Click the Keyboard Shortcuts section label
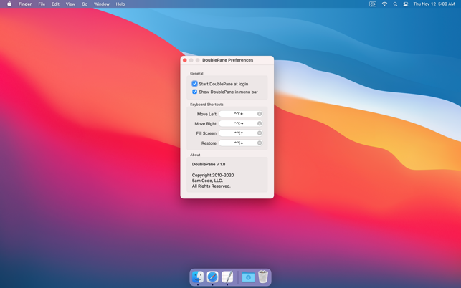This screenshot has height=288, width=461. tap(206, 105)
